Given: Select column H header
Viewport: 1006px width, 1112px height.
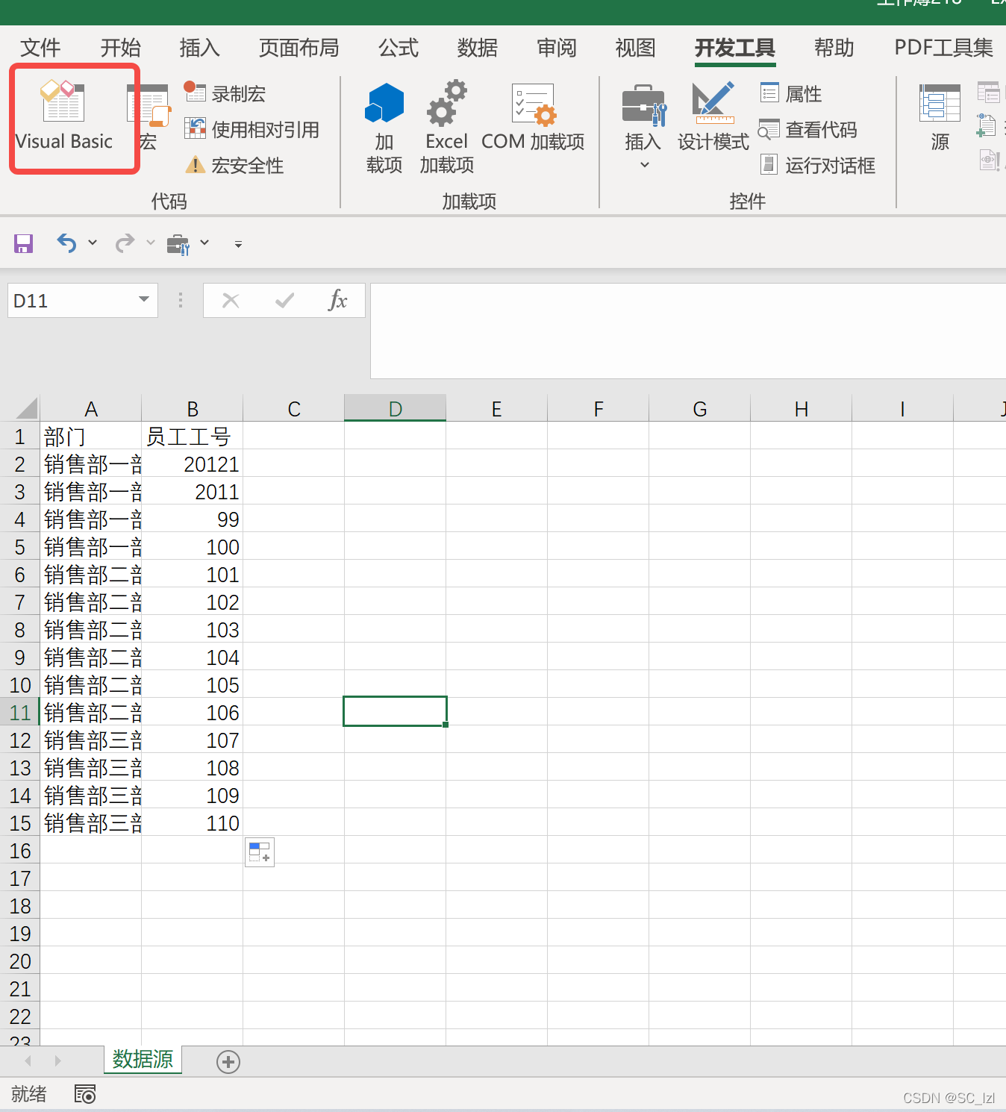Looking at the screenshot, I should pos(802,409).
